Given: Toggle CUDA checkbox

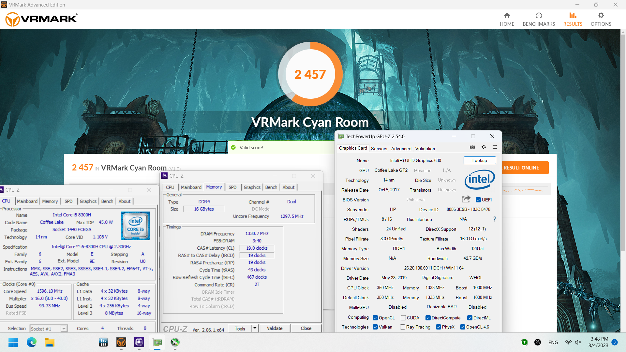Looking at the screenshot, I should (x=403, y=318).
